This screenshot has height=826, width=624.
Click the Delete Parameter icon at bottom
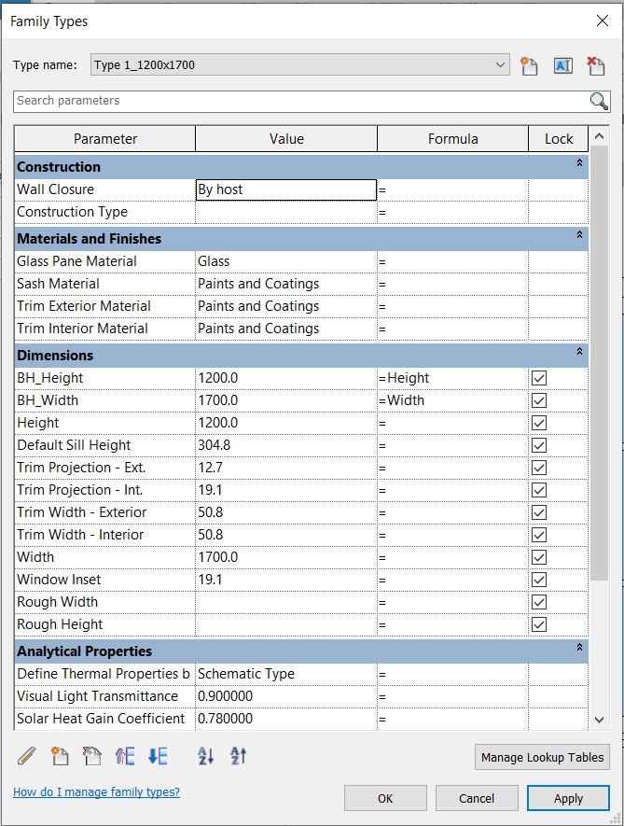91,756
